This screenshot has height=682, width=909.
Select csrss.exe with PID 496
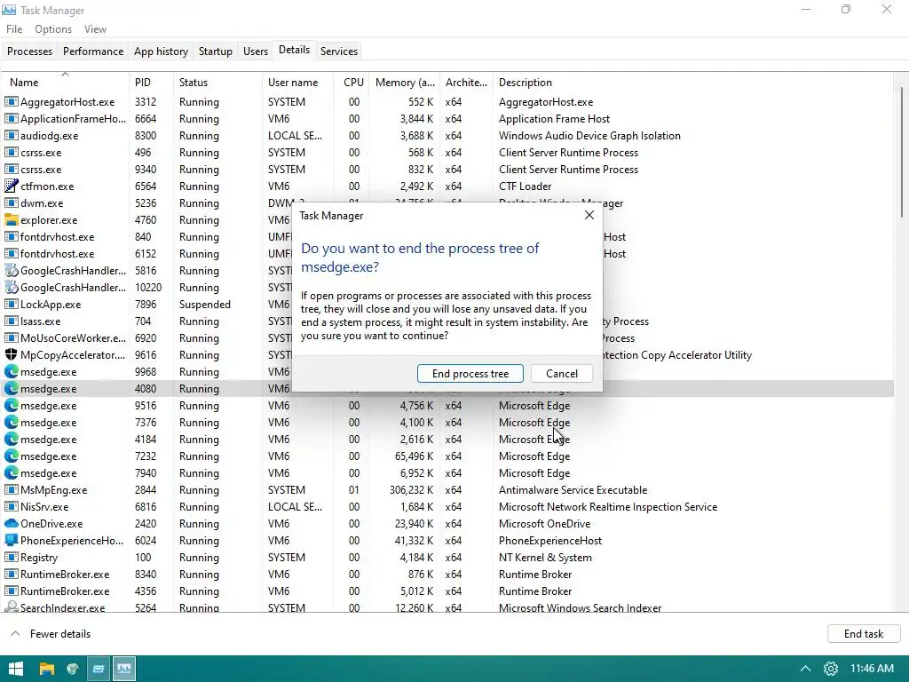click(447, 152)
